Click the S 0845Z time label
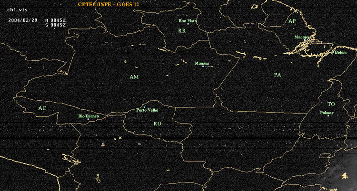 56,25
